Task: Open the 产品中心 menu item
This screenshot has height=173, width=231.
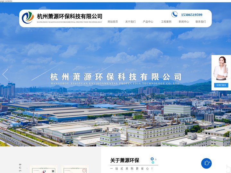Action: [148, 22]
